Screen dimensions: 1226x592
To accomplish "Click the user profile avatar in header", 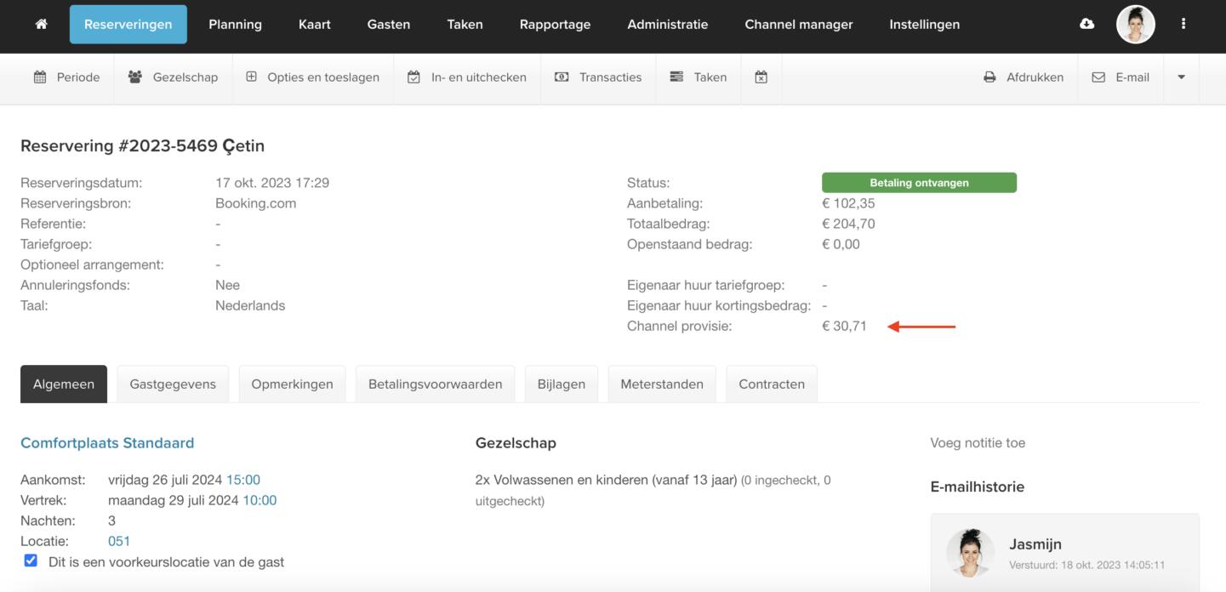I will click(1135, 24).
